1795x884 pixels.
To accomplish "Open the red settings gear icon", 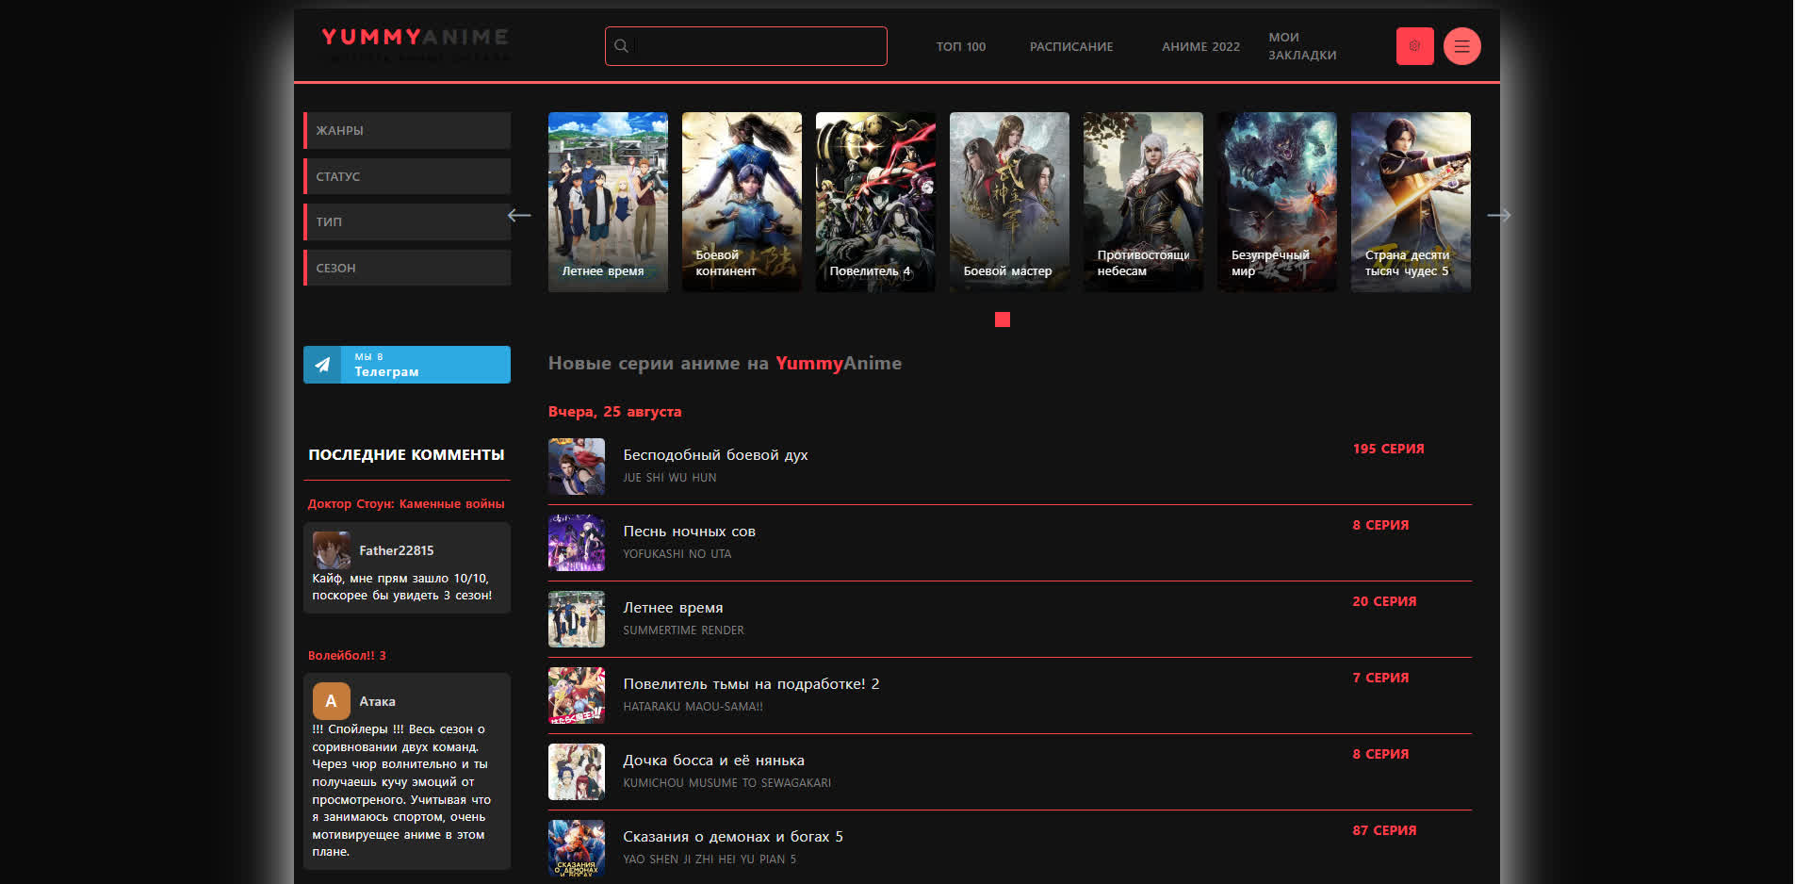I will point(1414,45).
